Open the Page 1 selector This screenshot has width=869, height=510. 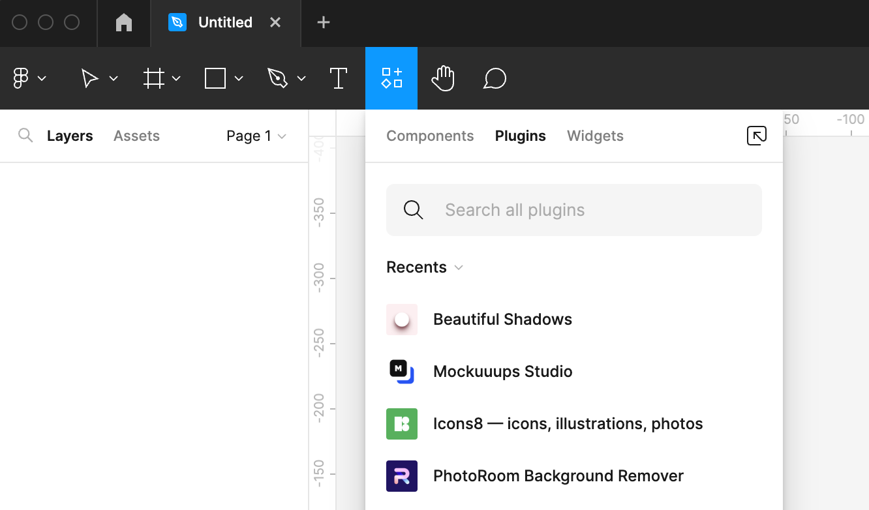point(256,136)
